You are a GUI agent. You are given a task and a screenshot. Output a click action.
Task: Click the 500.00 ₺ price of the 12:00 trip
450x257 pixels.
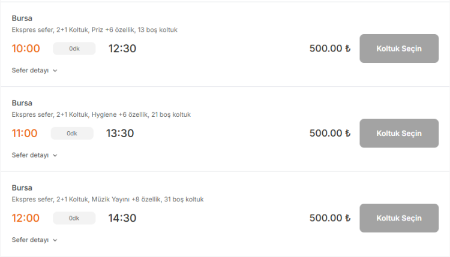(329, 218)
